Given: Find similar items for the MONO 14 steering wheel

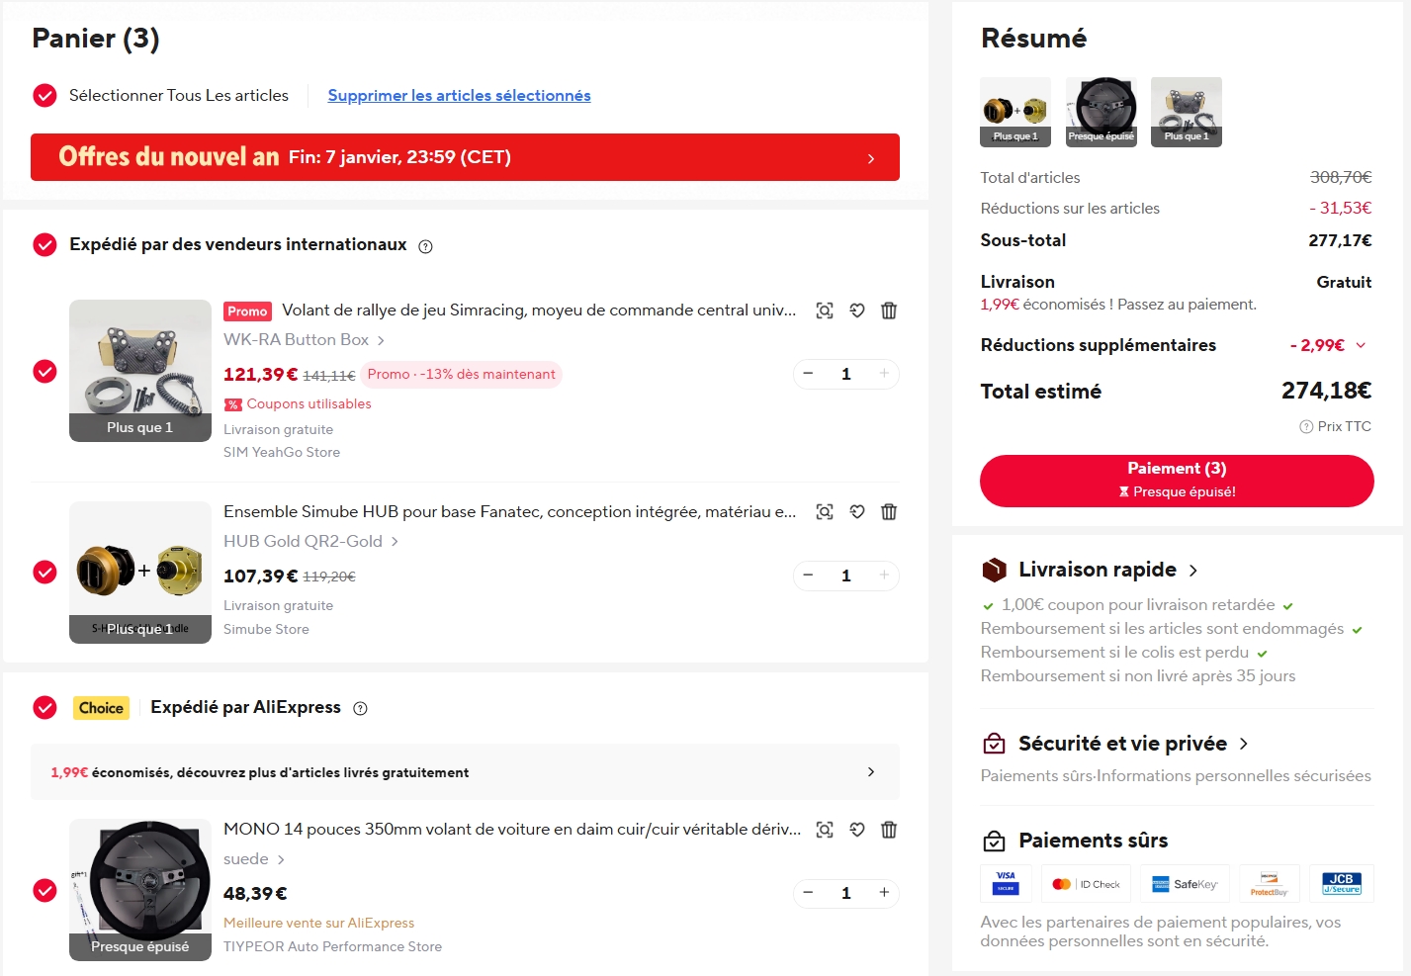Looking at the screenshot, I should [x=825, y=830].
